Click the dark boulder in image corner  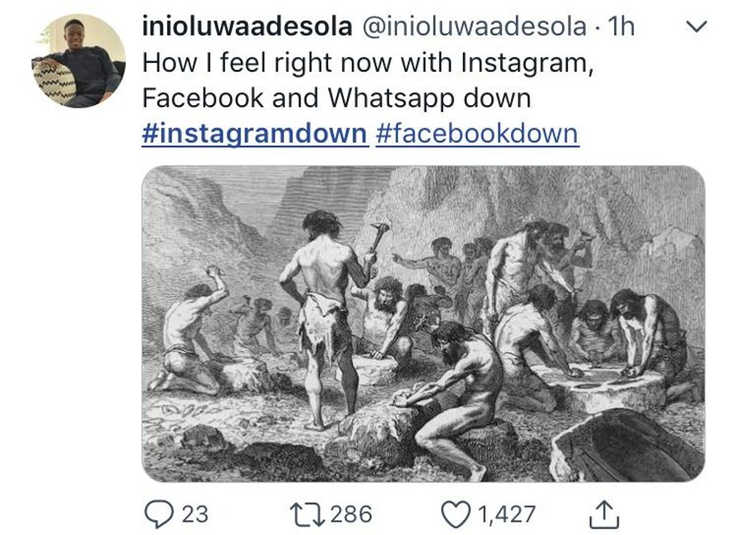point(628,446)
